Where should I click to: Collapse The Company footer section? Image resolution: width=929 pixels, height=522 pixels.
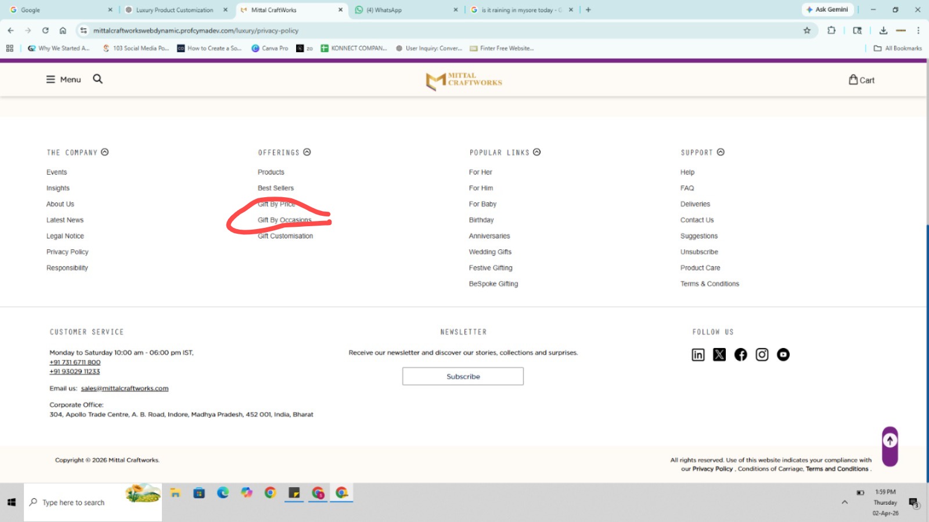pyautogui.click(x=105, y=152)
